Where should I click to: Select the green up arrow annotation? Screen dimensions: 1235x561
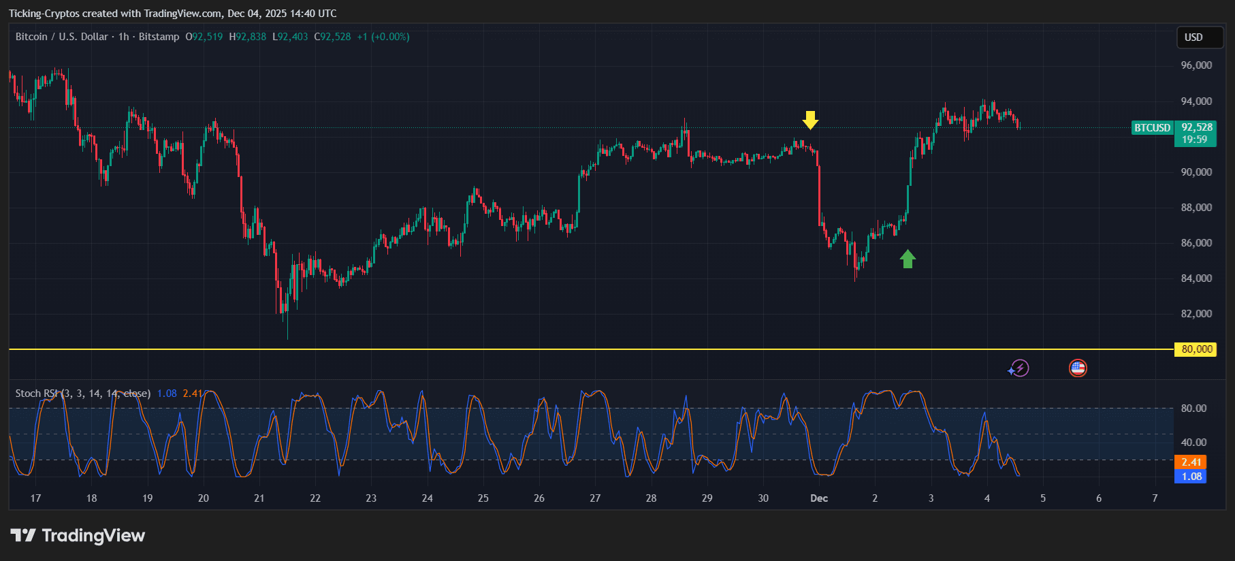click(908, 259)
